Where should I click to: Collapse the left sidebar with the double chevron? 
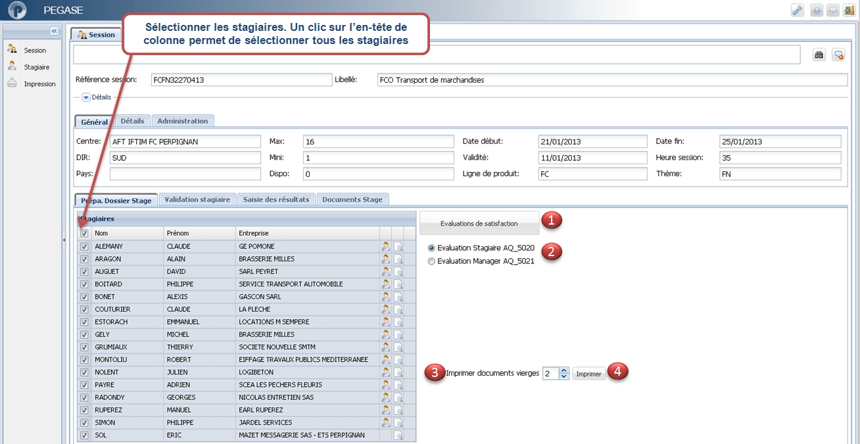pos(55,31)
